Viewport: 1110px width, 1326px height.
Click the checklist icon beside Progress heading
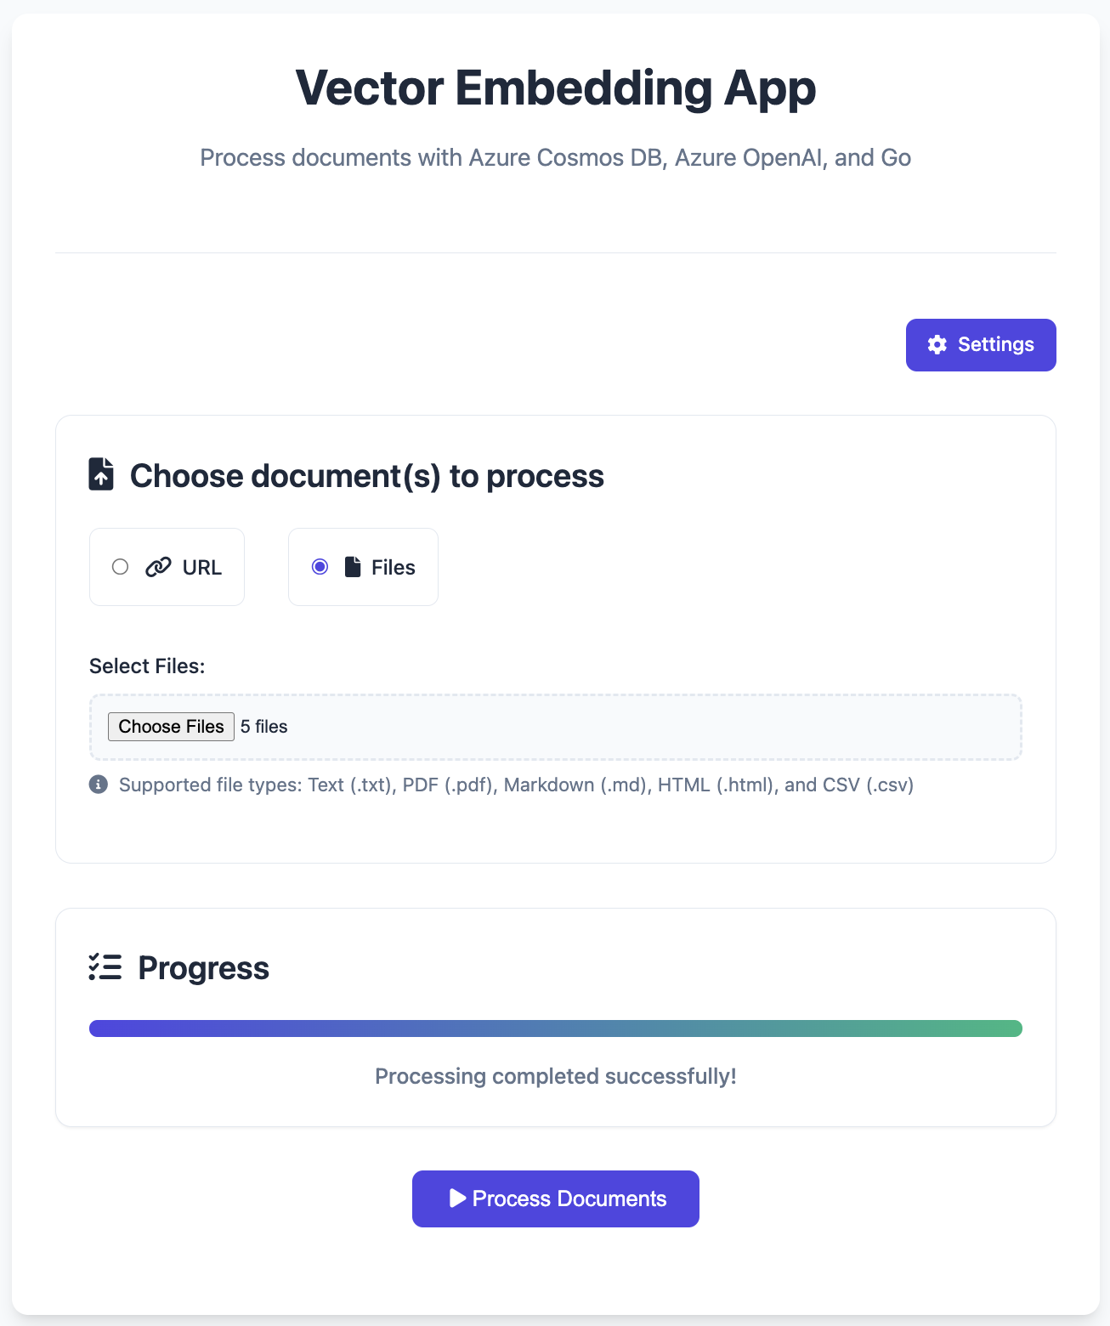[x=105, y=967]
